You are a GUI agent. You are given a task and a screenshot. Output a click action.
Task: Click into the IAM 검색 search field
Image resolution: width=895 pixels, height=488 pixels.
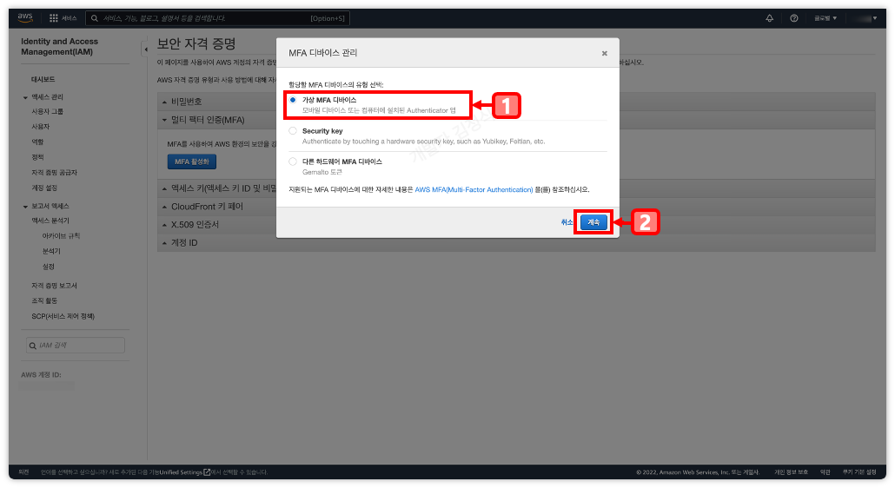coord(76,346)
